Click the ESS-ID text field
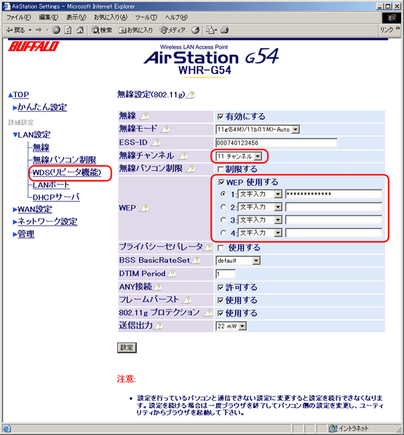Viewport: 404px width, 435px height. pyautogui.click(x=276, y=143)
